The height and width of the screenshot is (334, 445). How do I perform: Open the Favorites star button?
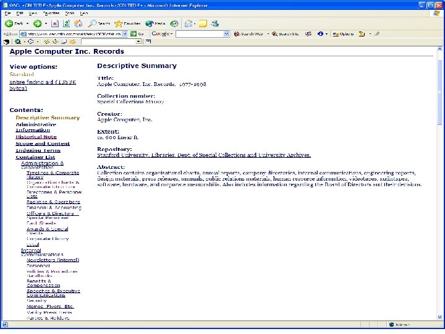(127, 24)
